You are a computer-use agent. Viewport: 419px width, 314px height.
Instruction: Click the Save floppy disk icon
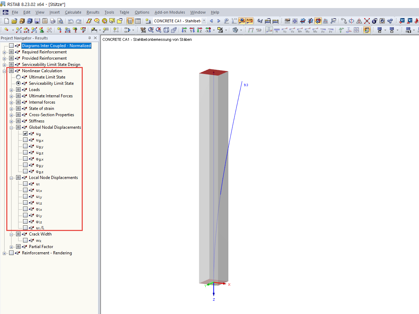[37, 21]
